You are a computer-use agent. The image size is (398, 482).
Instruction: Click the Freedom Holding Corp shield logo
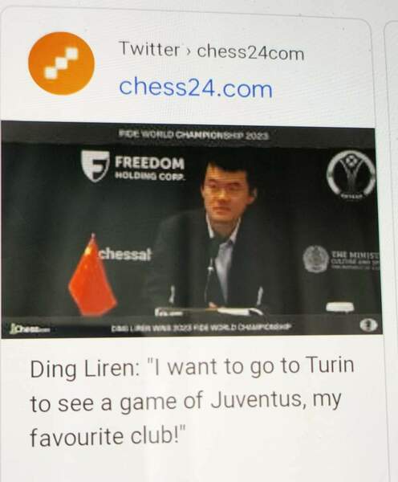click(x=95, y=165)
